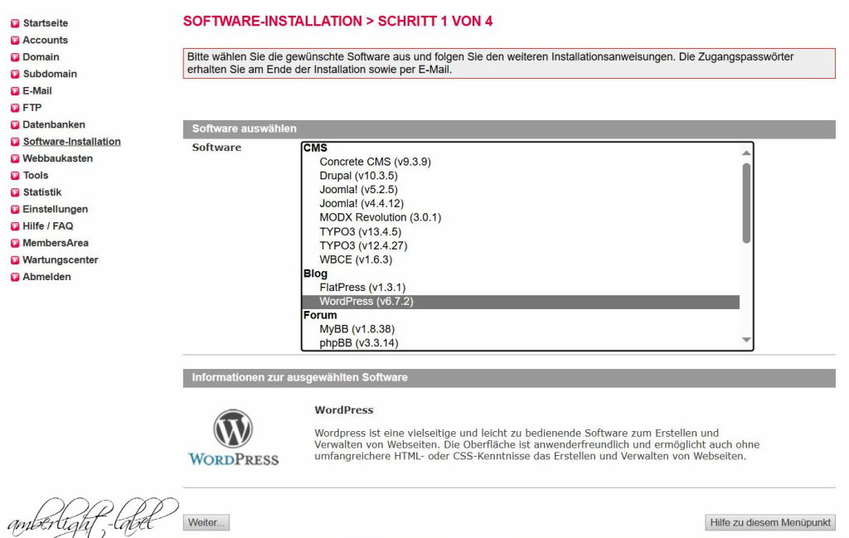Click the arrow icon beside FTP
The width and height of the screenshot is (849, 538).
click(15, 108)
